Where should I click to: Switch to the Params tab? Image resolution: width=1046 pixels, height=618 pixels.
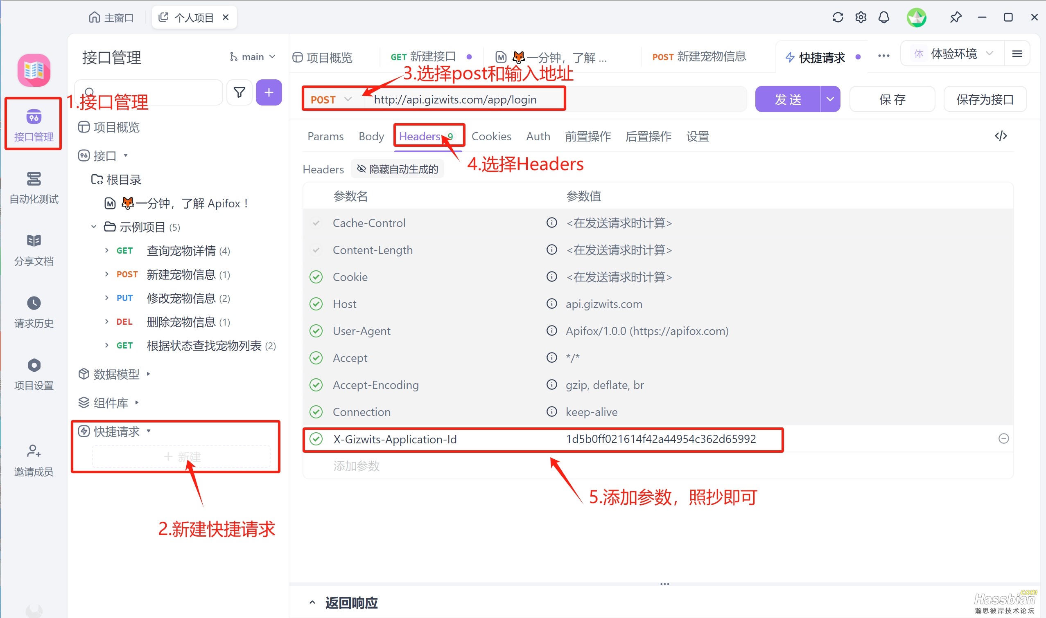coord(325,136)
